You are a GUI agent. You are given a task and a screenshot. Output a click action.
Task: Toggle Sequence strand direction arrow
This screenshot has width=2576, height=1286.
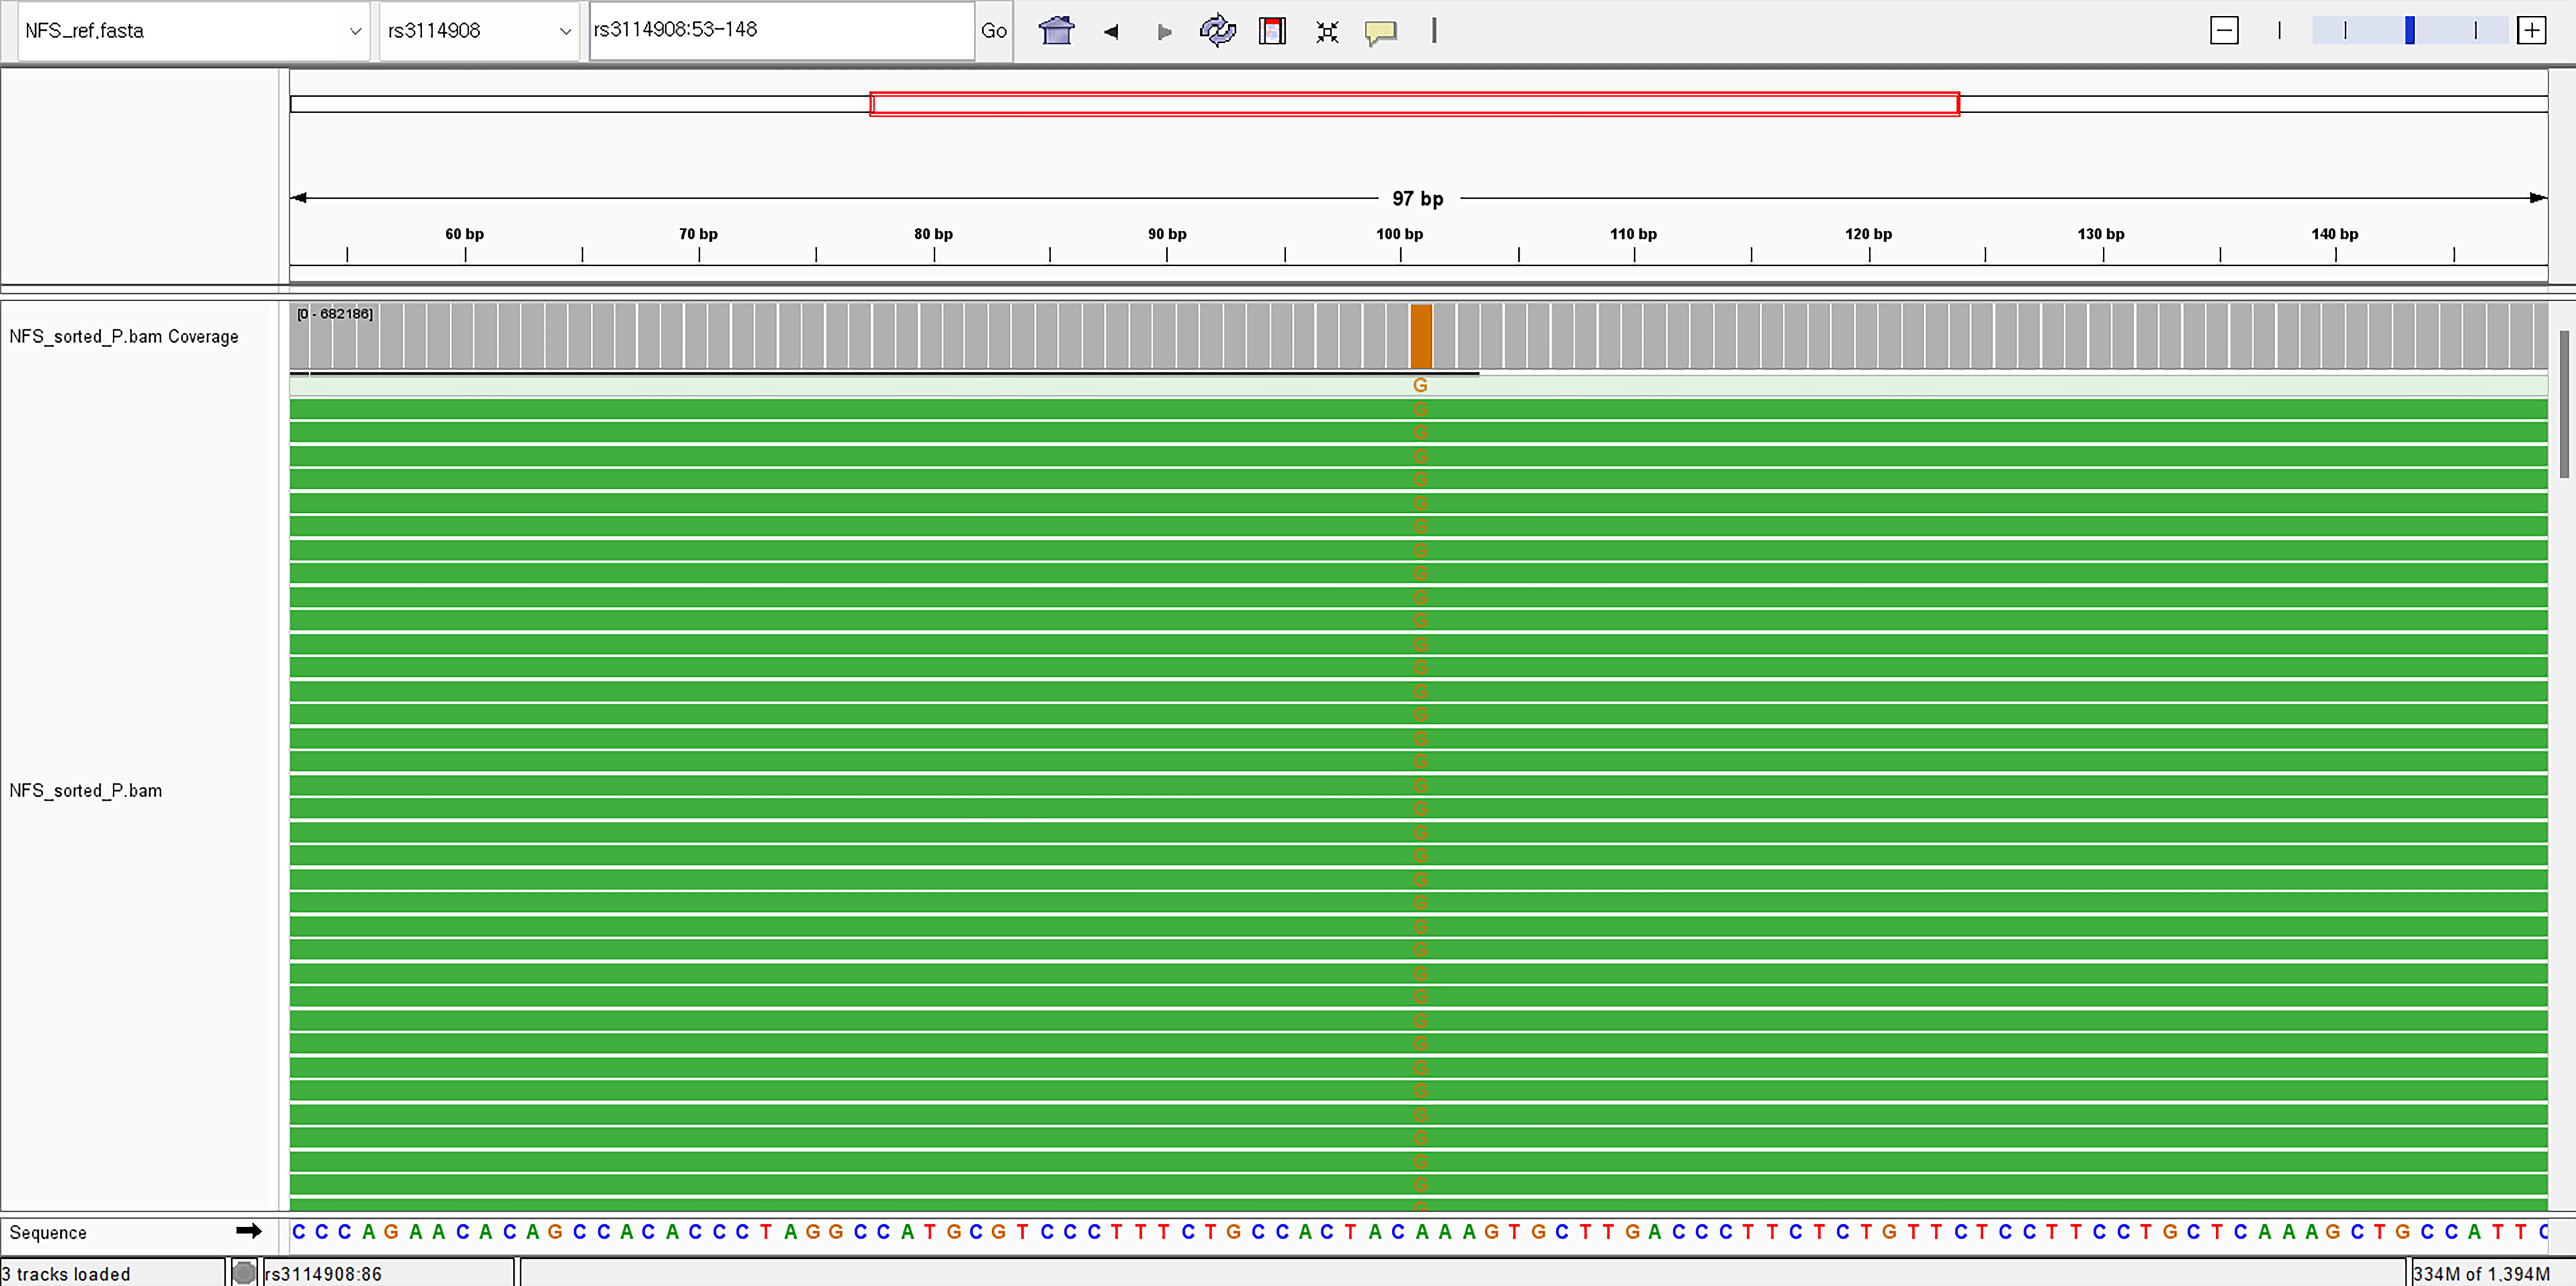249,1231
